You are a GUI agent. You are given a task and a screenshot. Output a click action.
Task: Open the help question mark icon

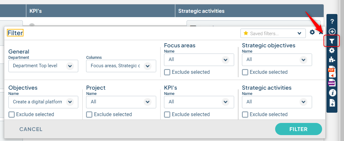click(332, 21)
